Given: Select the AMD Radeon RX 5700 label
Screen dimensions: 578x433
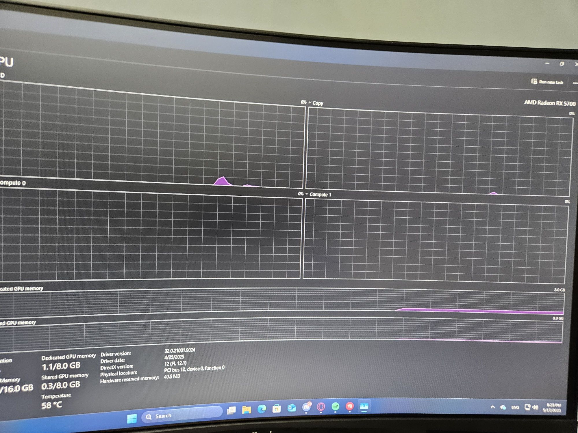Looking at the screenshot, I should (x=550, y=103).
